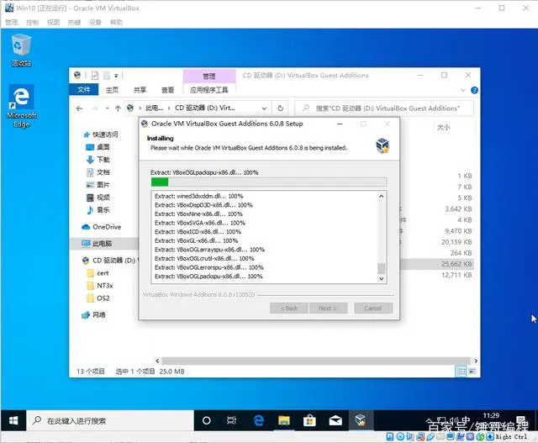Expand the address bar history dropdown
The width and height of the screenshot is (538, 443).
tap(264, 108)
